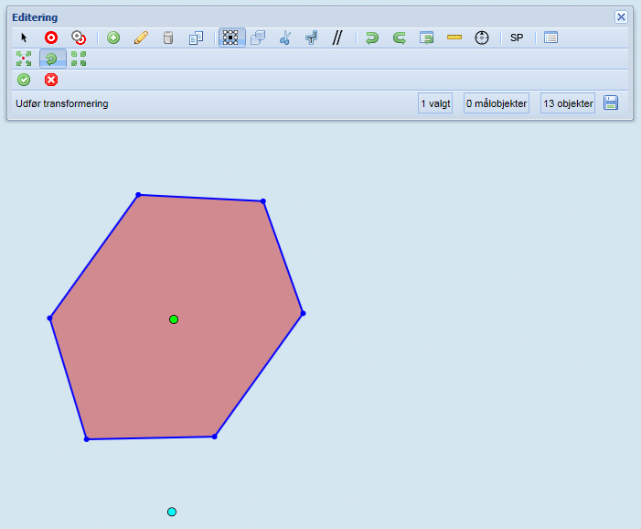This screenshot has width=641, height=529.
Task: Click the blue pipe-shaped tool icon
Action: pyautogui.click(x=311, y=38)
